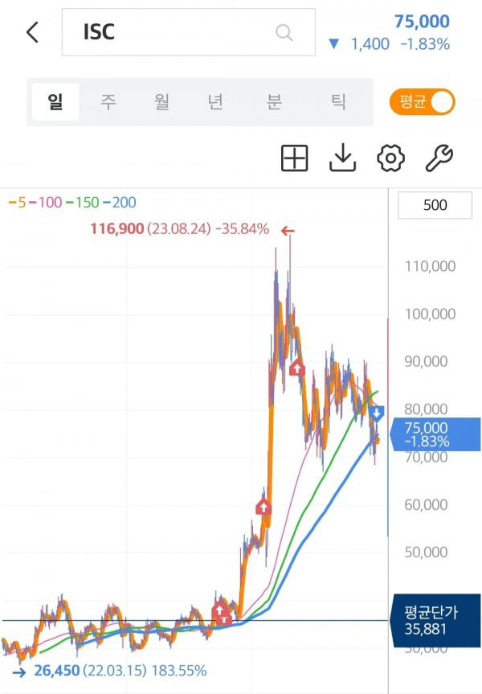Select the 년 yearly chart tab
The width and height of the screenshot is (482, 694).
[215, 102]
